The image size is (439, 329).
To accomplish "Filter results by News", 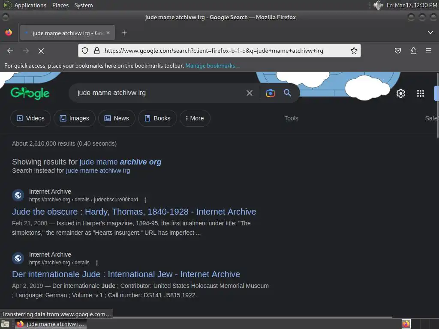I will click(117, 118).
